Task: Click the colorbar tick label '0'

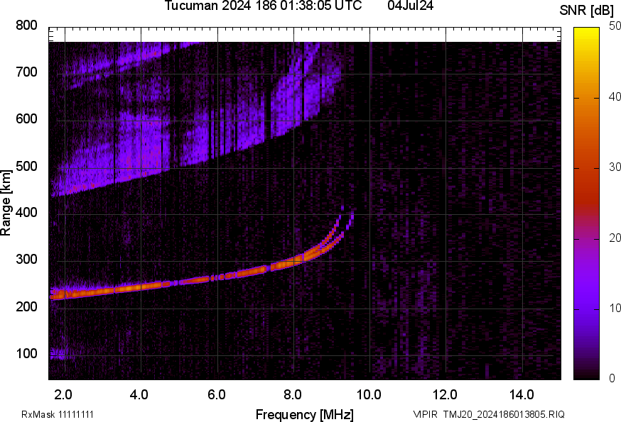Action: point(612,379)
